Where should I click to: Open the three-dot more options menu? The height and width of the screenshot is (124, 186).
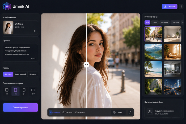[181, 7]
